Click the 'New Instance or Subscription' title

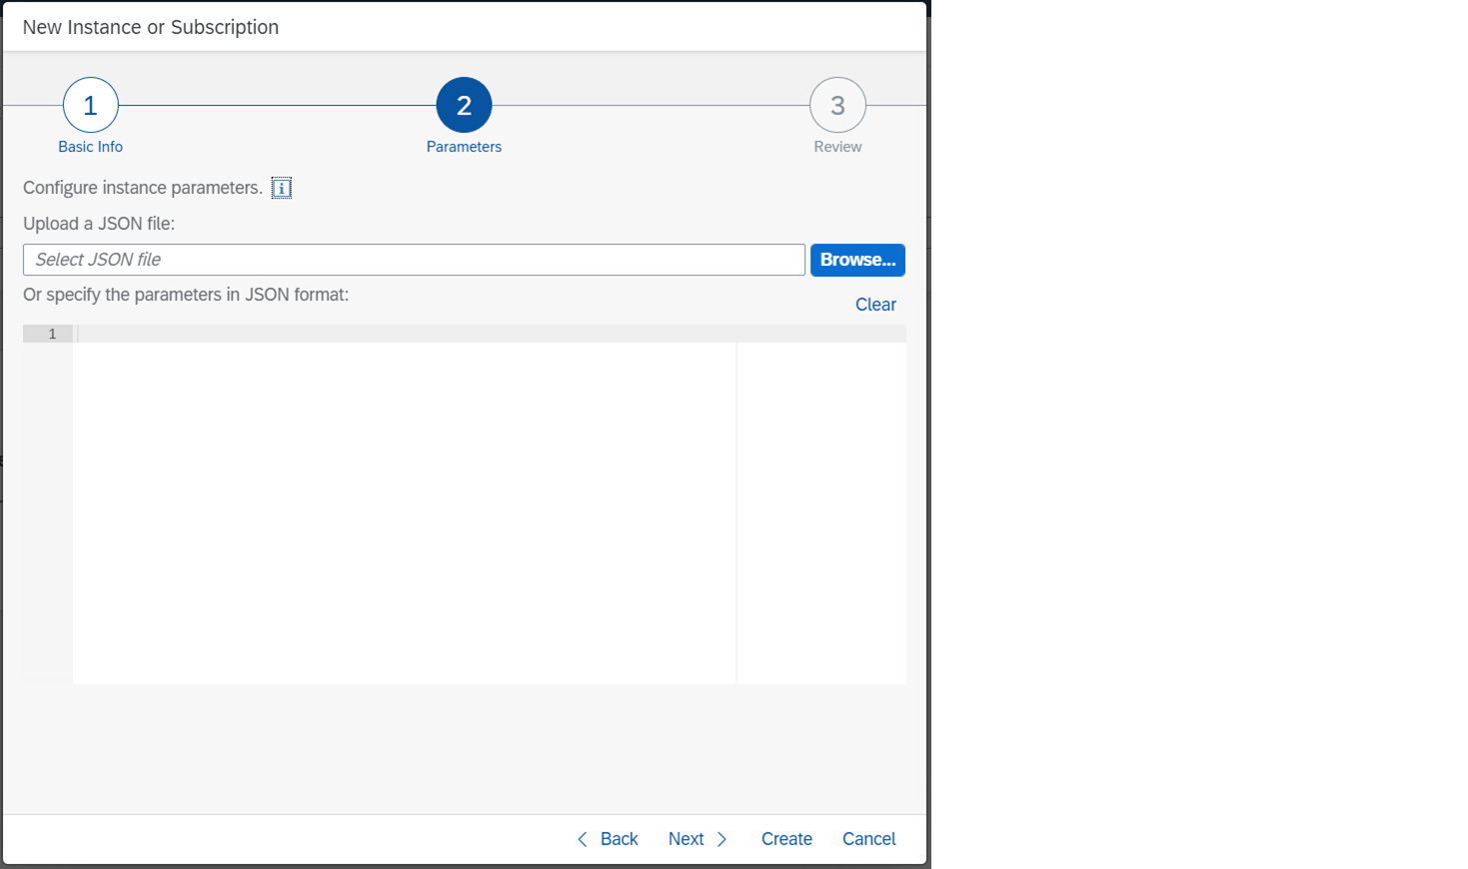point(151,27)
